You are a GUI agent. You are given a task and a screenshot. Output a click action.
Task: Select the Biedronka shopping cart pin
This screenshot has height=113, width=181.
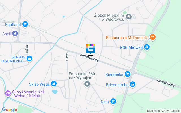128,74
